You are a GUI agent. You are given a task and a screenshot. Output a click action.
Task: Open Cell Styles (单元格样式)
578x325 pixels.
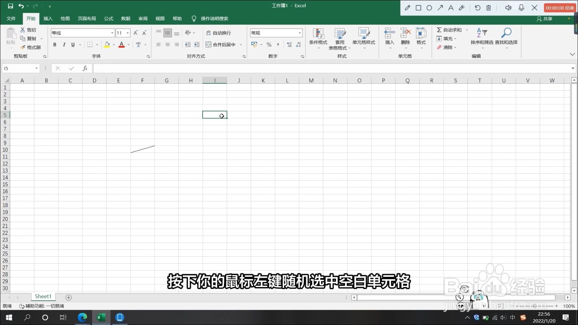pos(364,38)
